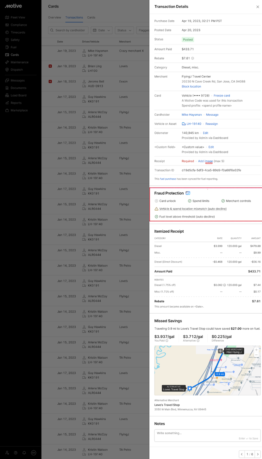Switch to the Cards tab
Image resolution: width=262 pixels, height=459 pixels.
coord(91,17)
